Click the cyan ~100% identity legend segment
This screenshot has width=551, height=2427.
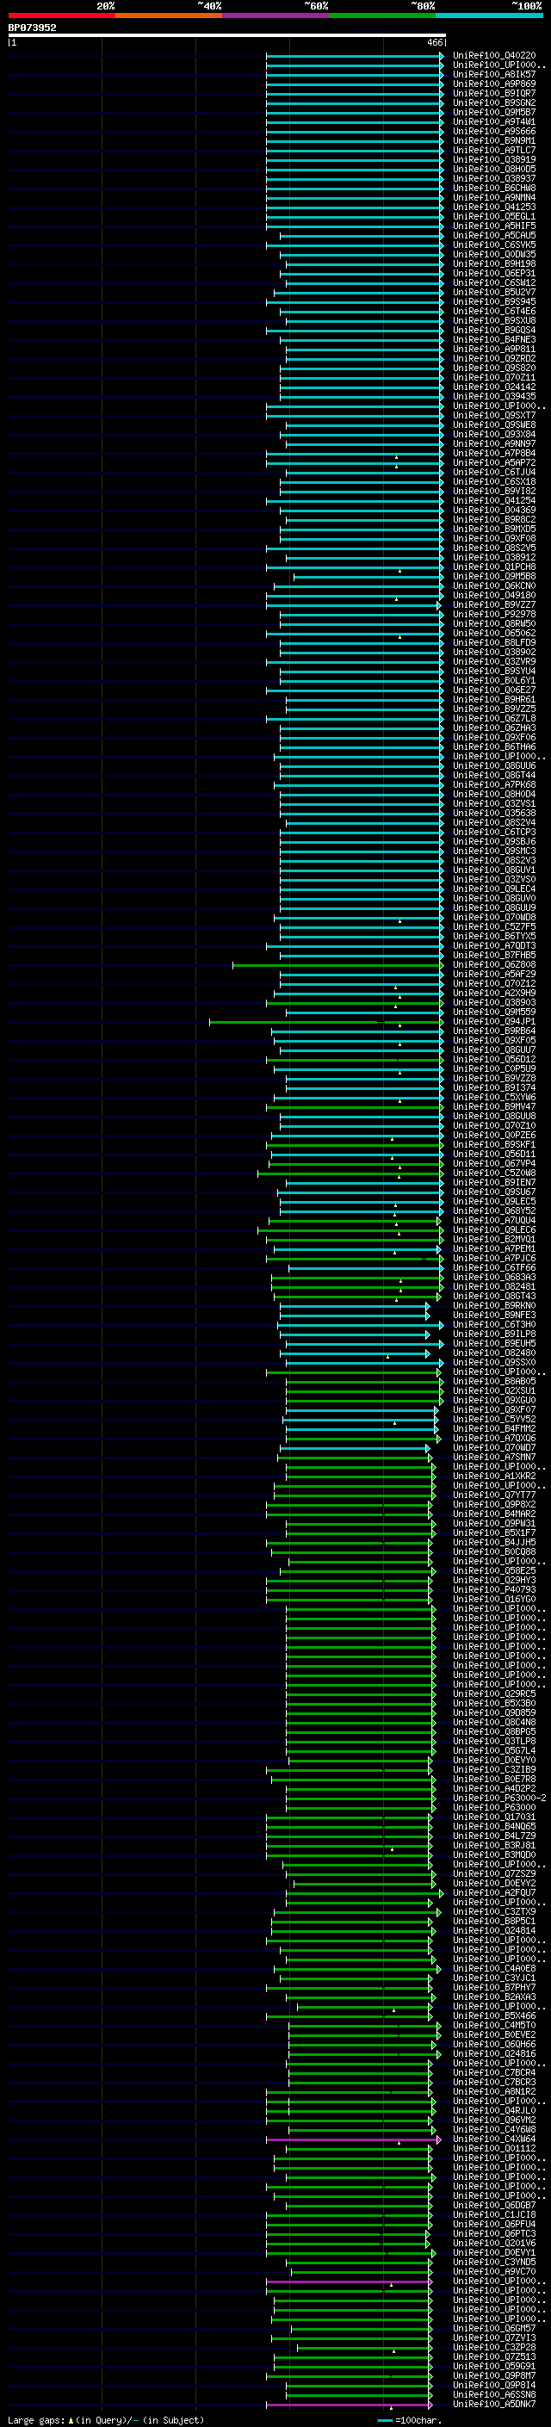point(489,15)
